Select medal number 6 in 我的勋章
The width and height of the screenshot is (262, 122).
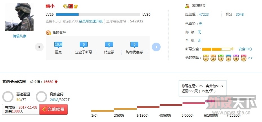pos(243,58)
